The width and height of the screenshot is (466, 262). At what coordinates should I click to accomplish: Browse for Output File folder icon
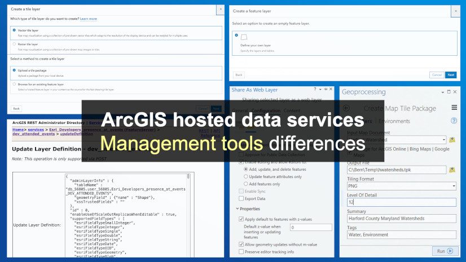(x=452, y=170)
